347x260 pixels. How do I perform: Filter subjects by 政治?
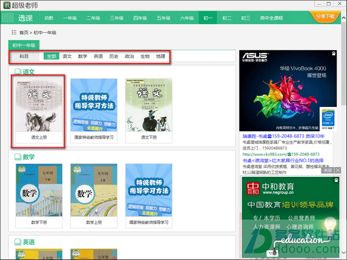click(130, 56)
